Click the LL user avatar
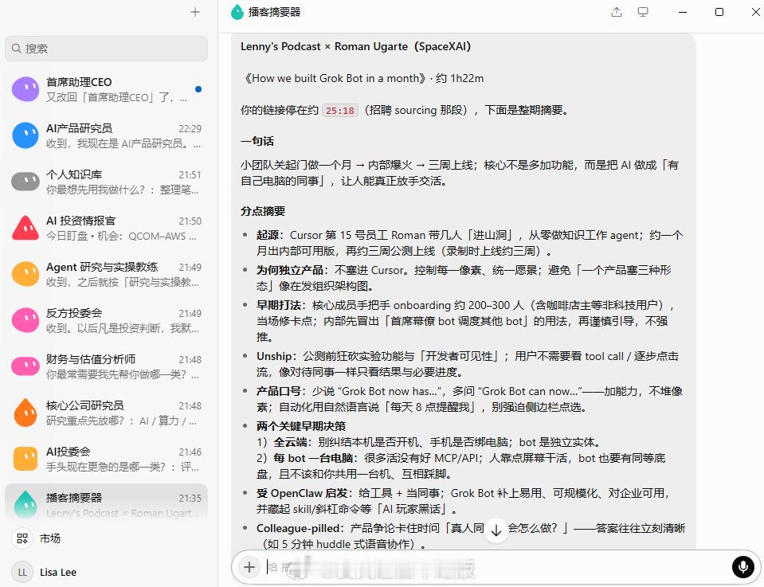Image resolution: width=764 pixels, height=587 pixels. (22, 573)
